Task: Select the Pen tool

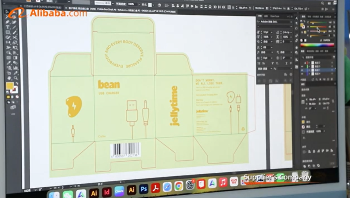Action: pyautogui.click(x=8, y=22)
